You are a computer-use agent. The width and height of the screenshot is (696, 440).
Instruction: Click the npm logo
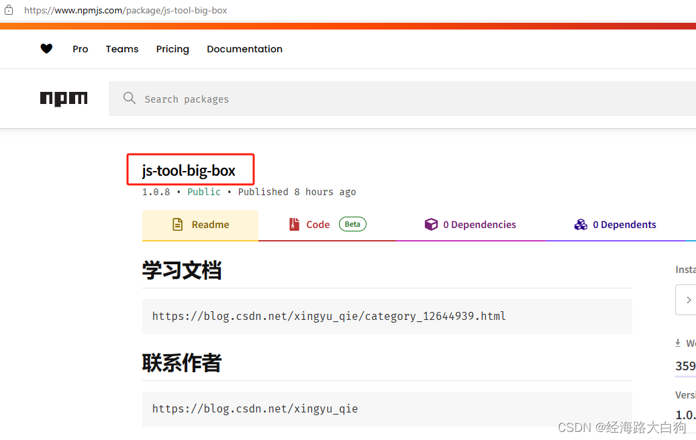[64, 98]
